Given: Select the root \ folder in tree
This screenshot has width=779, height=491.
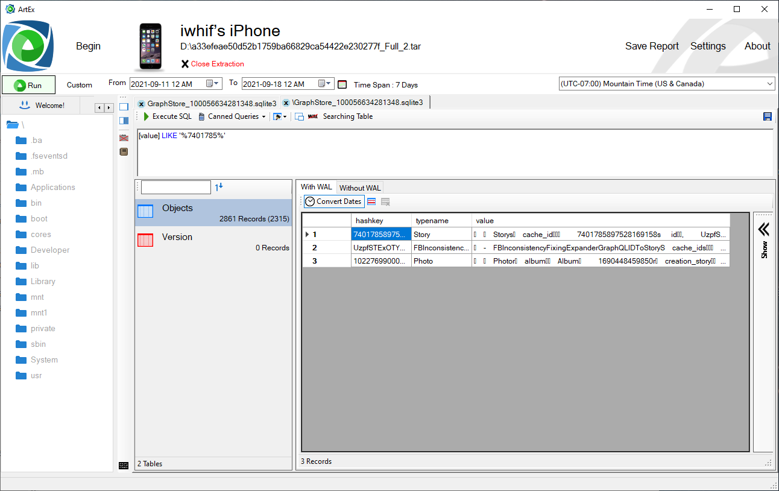Looking at the screenshot, I should (15, 125).
